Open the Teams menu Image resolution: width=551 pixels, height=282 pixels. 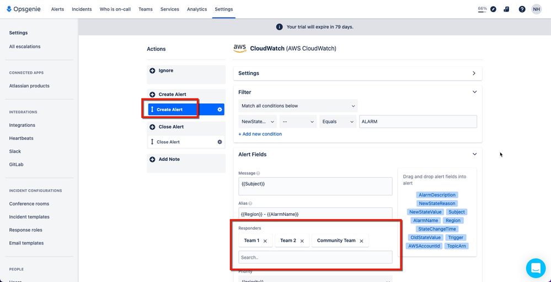tap(146, 9)
